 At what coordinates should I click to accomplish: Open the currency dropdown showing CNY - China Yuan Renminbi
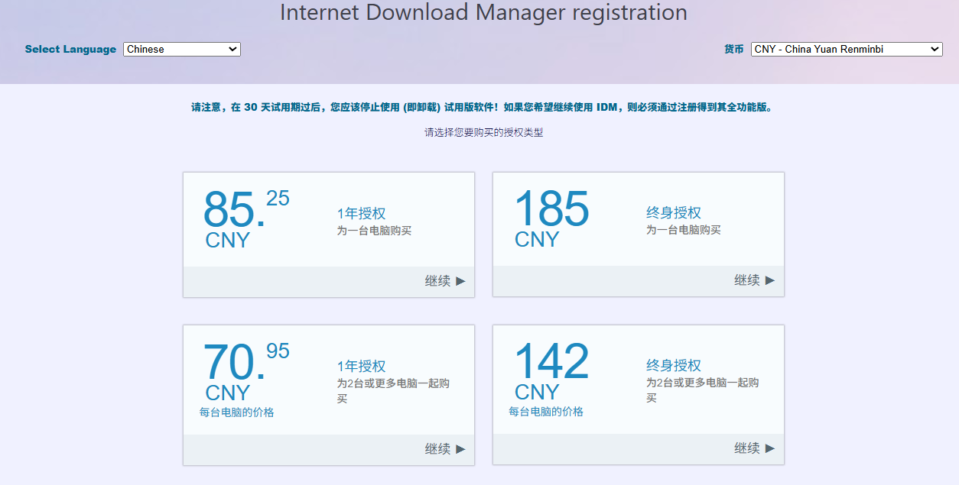tap(847, 49)
